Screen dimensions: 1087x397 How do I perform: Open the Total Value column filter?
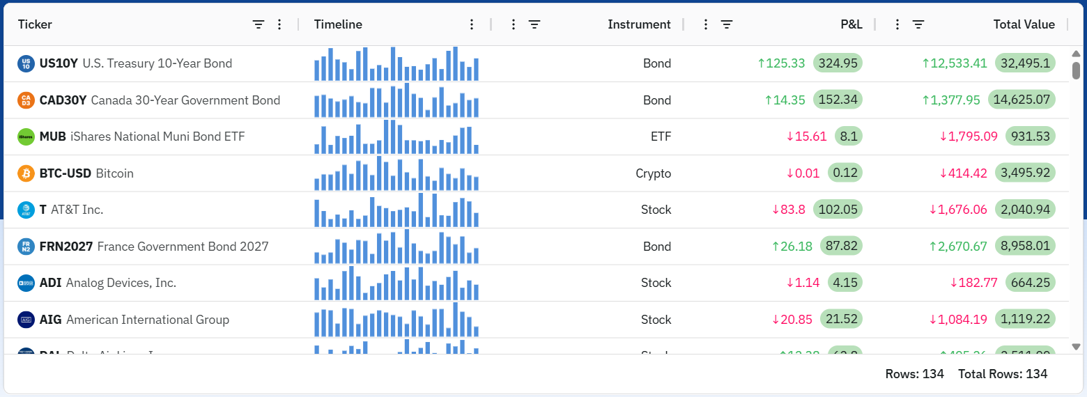[918, 24]
